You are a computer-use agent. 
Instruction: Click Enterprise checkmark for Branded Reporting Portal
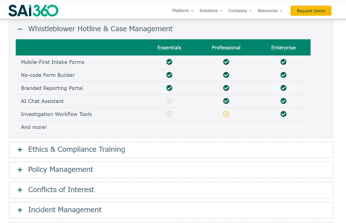pos(283,88)
